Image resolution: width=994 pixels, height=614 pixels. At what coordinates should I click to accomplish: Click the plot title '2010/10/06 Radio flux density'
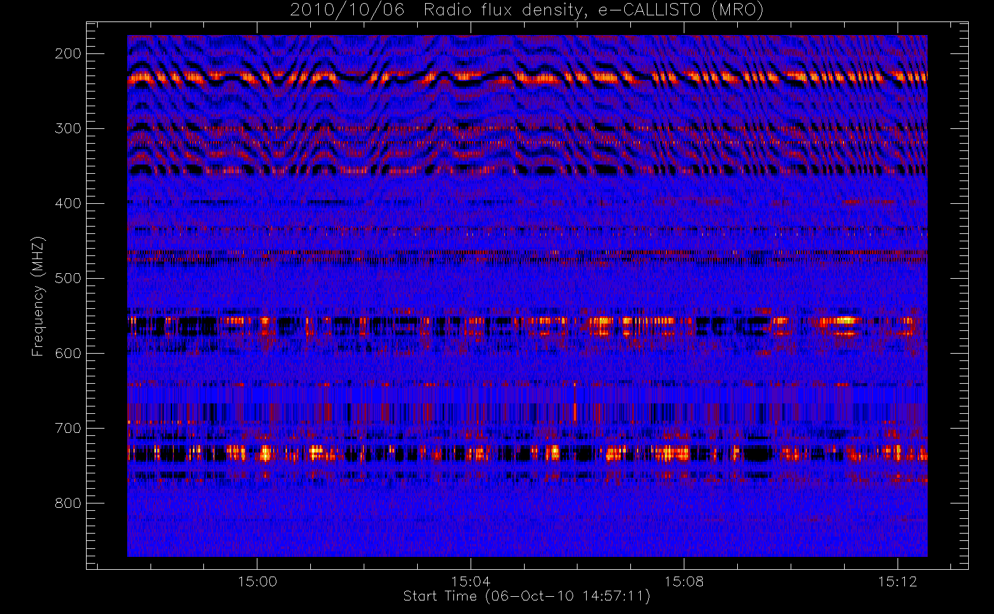(526, 10)
